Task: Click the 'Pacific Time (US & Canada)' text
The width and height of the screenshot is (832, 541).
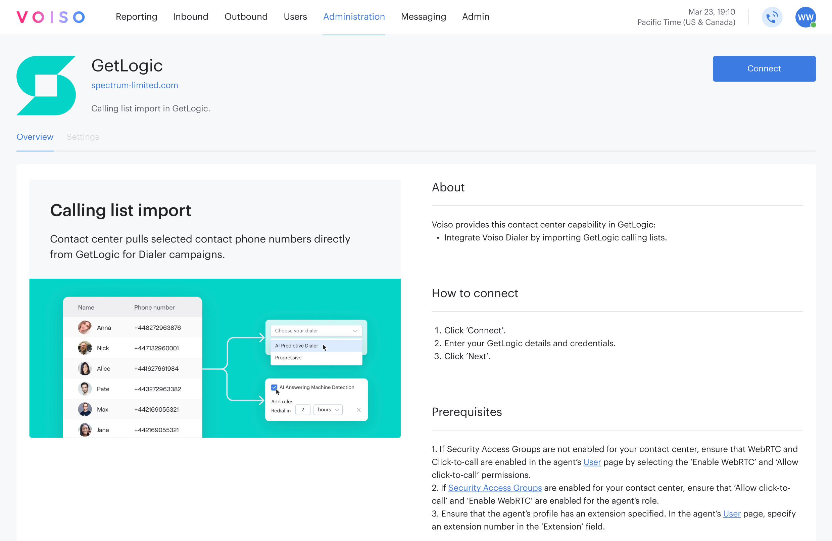Action: 686,22
